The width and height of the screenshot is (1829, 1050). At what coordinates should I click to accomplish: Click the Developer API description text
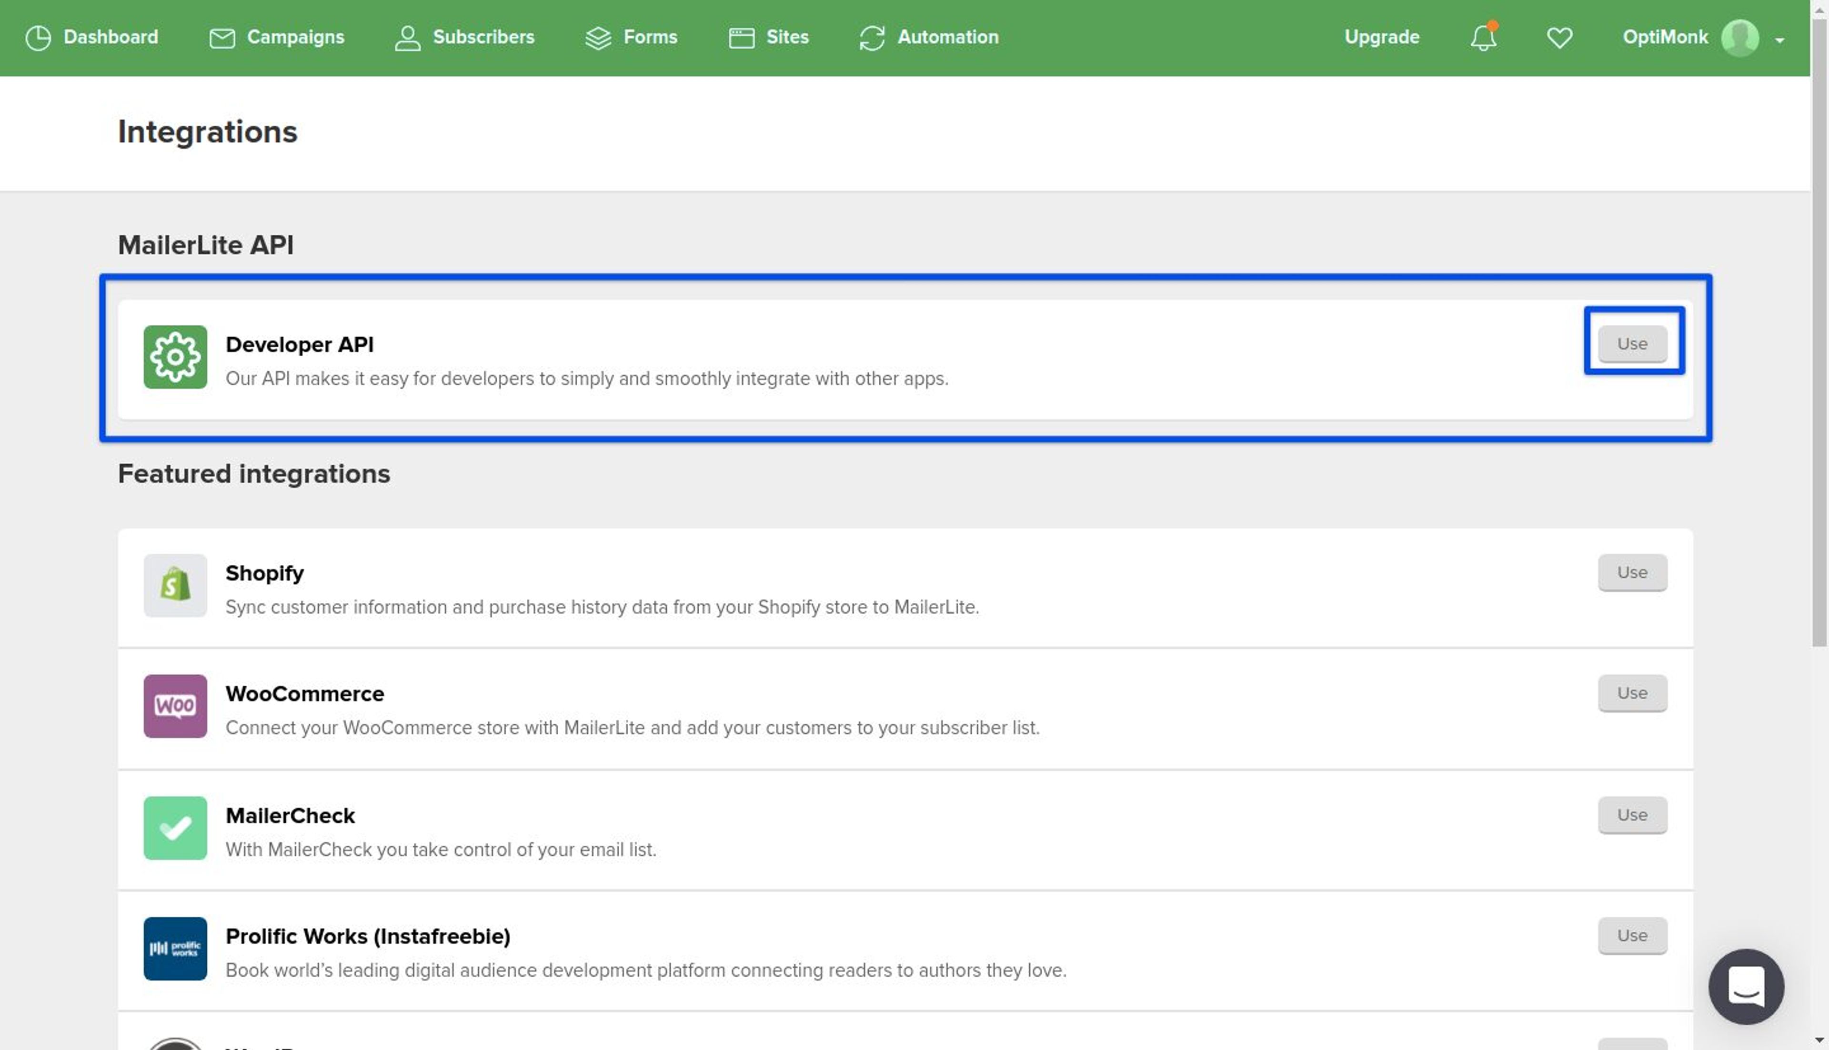587,379
